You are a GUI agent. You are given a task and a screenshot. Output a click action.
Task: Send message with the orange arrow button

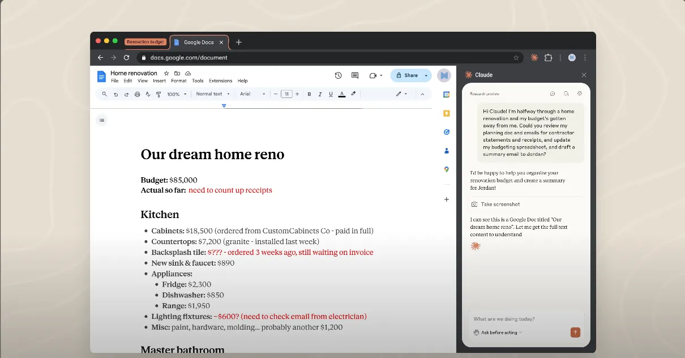[x=575, y=333]
